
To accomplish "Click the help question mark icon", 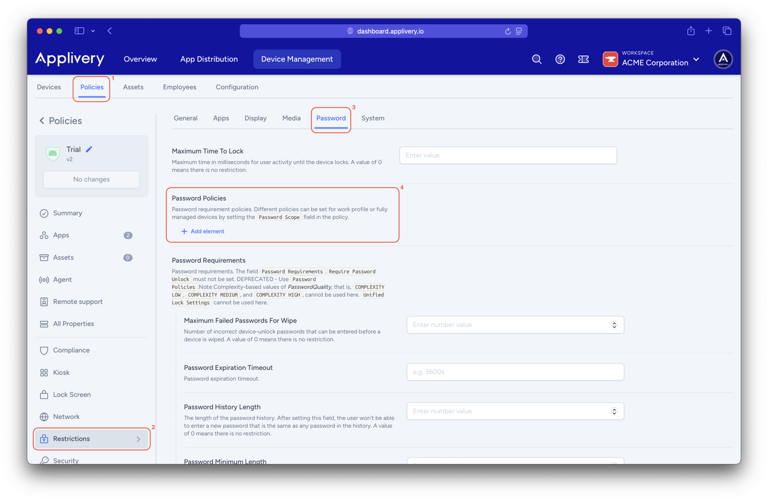I will (x=560, y=59).
